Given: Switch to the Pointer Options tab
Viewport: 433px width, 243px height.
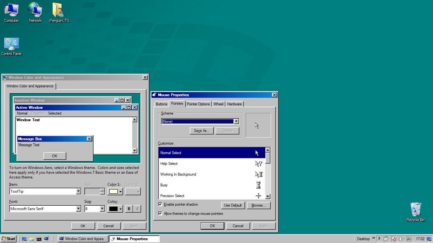Looking at the screenshot, I should [x=198, y=104].
